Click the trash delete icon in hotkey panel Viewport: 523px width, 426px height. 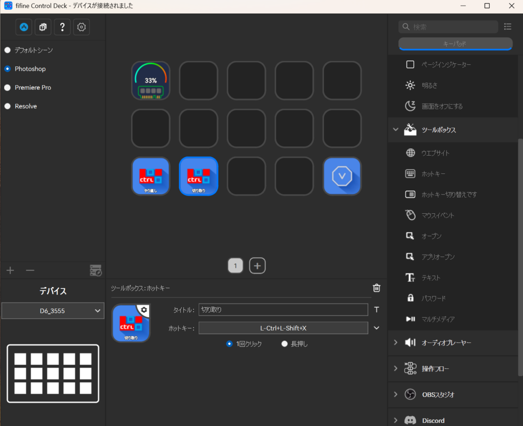pyautogui.click(x=376, y=288)
